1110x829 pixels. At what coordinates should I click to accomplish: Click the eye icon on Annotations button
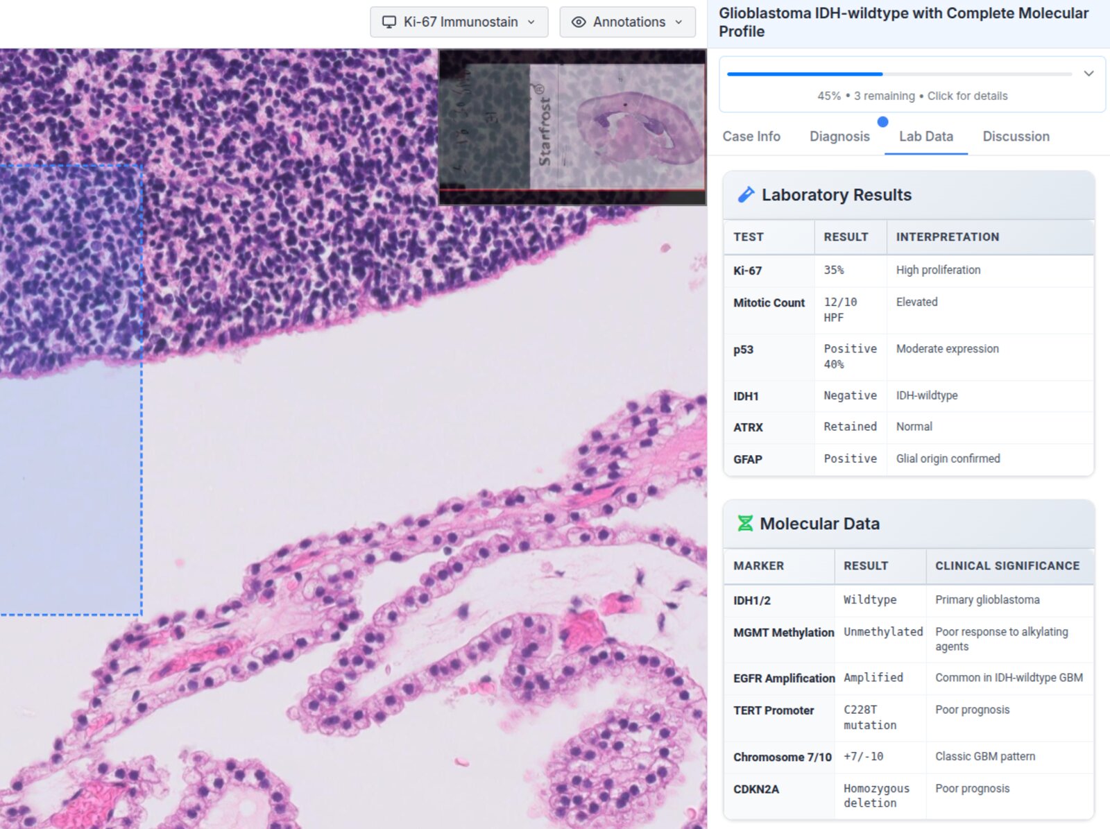coord(579,22)
